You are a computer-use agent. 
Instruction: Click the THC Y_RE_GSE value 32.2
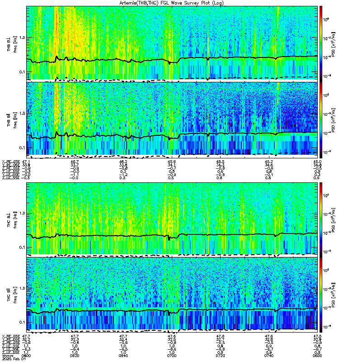[x=26, y=339]
